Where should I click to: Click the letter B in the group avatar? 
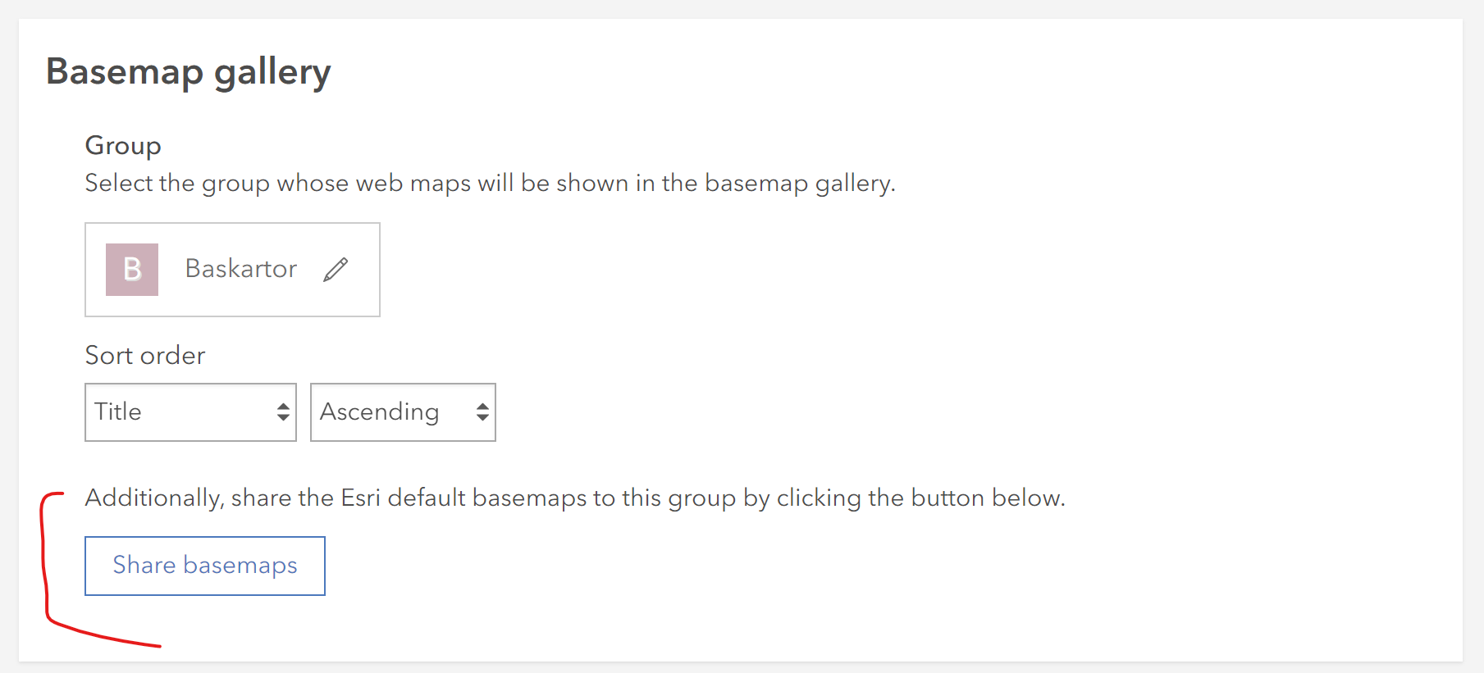pos(132,270)
